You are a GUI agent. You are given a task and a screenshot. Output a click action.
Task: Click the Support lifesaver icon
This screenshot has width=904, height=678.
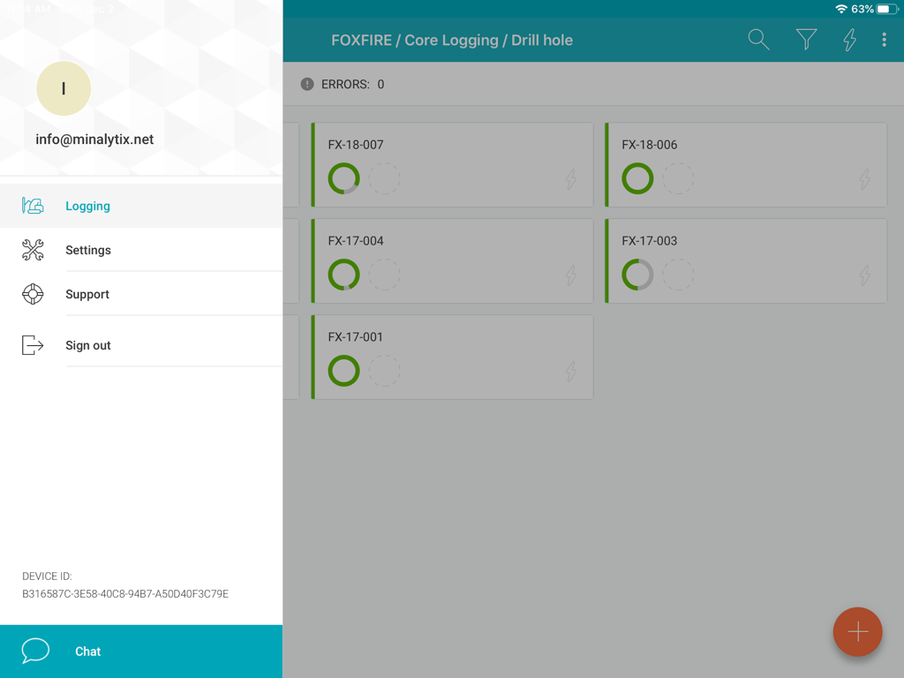tap(33, 294)
